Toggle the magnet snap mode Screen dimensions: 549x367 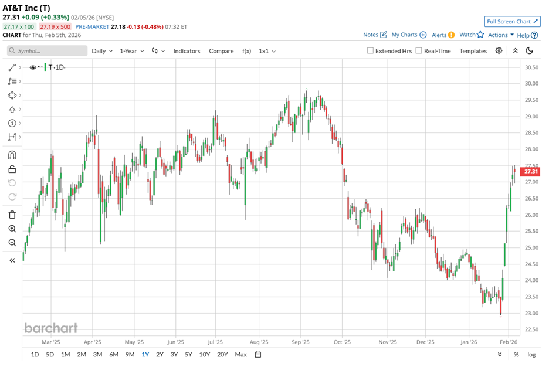[x=12, y=155]
